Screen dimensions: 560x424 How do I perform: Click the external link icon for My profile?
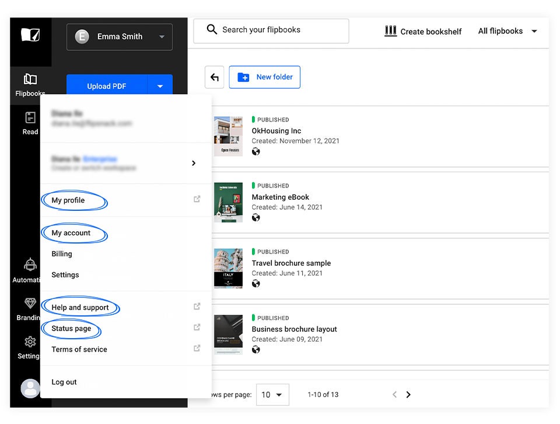197,199
